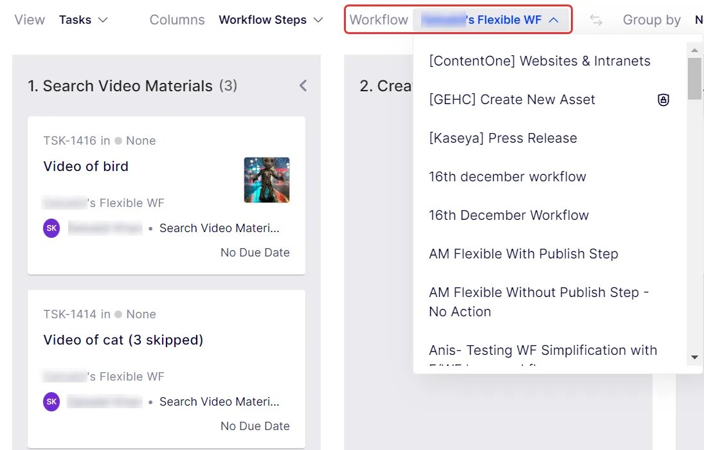Click Flexible WF label on bird card
704x450 pixels.
[104, 203]
